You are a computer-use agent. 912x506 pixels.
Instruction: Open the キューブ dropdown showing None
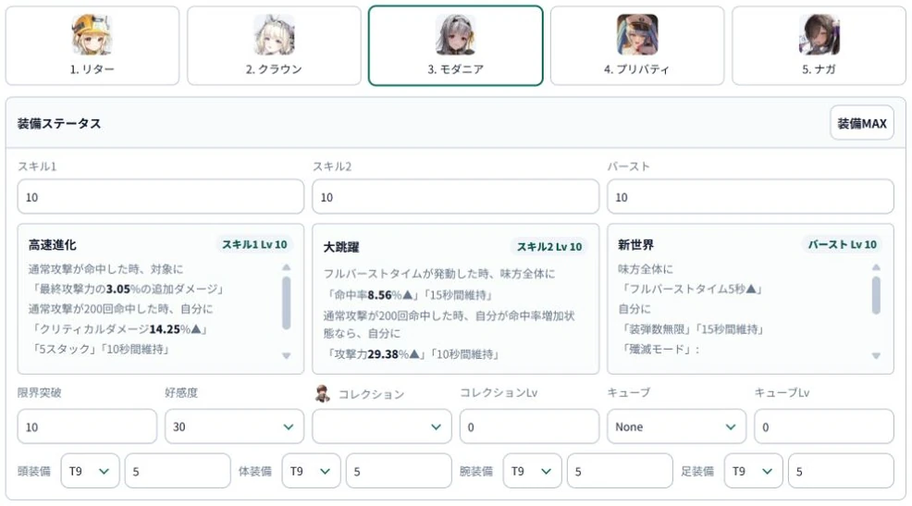click(676, 426)
